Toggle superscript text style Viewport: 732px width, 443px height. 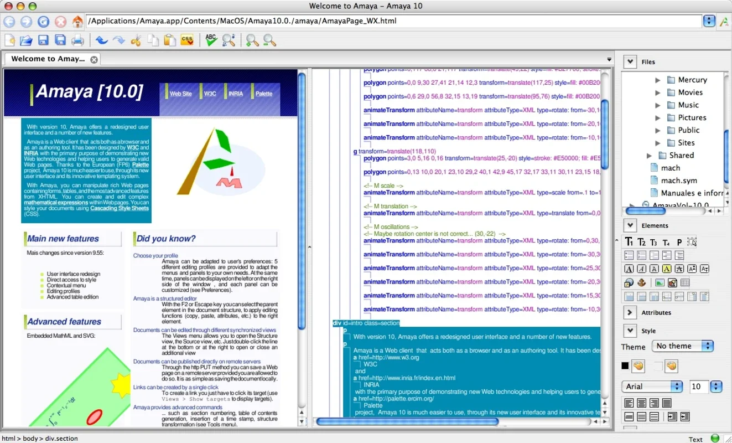692,269
